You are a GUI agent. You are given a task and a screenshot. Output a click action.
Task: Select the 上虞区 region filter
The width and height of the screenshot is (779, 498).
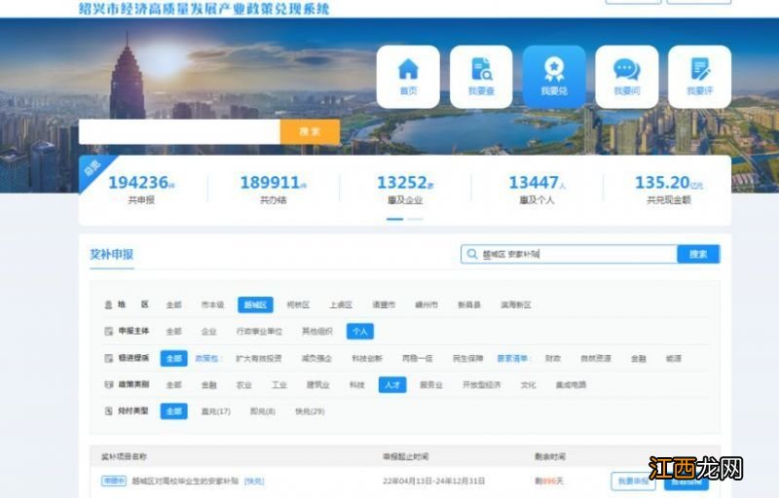(341, 305)
